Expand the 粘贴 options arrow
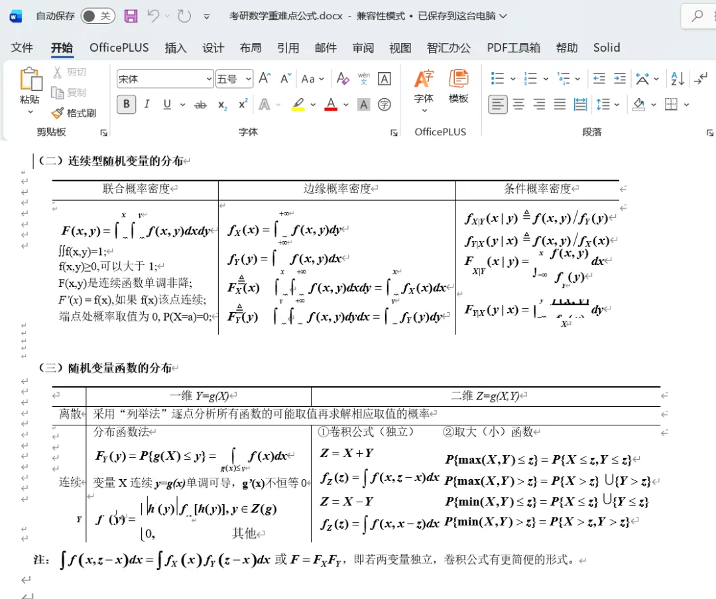 point(30,112)
